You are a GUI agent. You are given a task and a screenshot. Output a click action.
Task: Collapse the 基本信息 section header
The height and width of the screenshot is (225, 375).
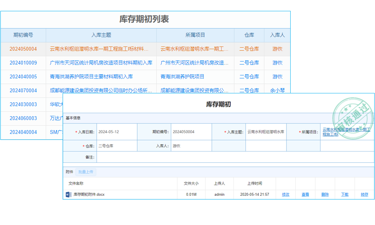tap(73, 118)
